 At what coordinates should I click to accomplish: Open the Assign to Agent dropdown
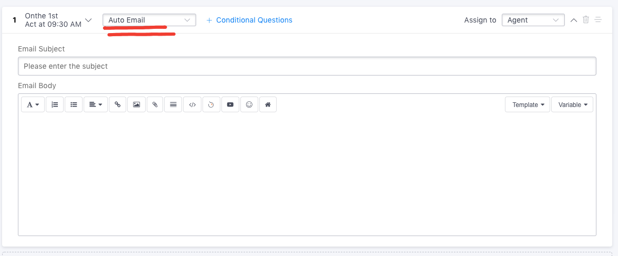533,20
